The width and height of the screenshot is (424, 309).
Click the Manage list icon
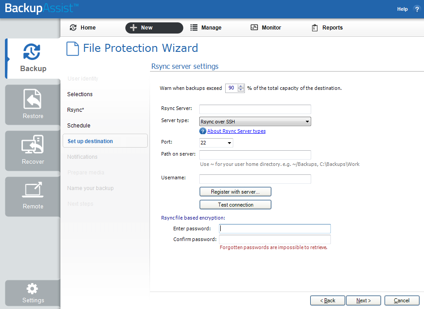coord(193,28)
